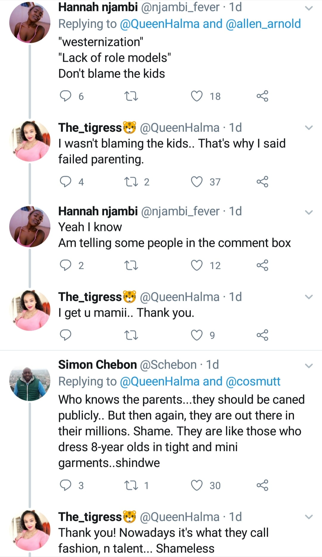Viewport: 322px width, 557px height.
Task: Expand options for Simon Chebon's tweet
Action: 309,366
